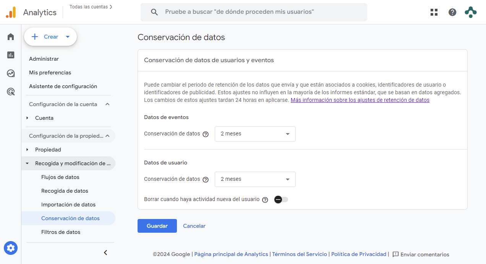The width and height of the screenshot is (486, 264).
Task: Open the Google apps grid icon
Action: click(x=434, y=12)
